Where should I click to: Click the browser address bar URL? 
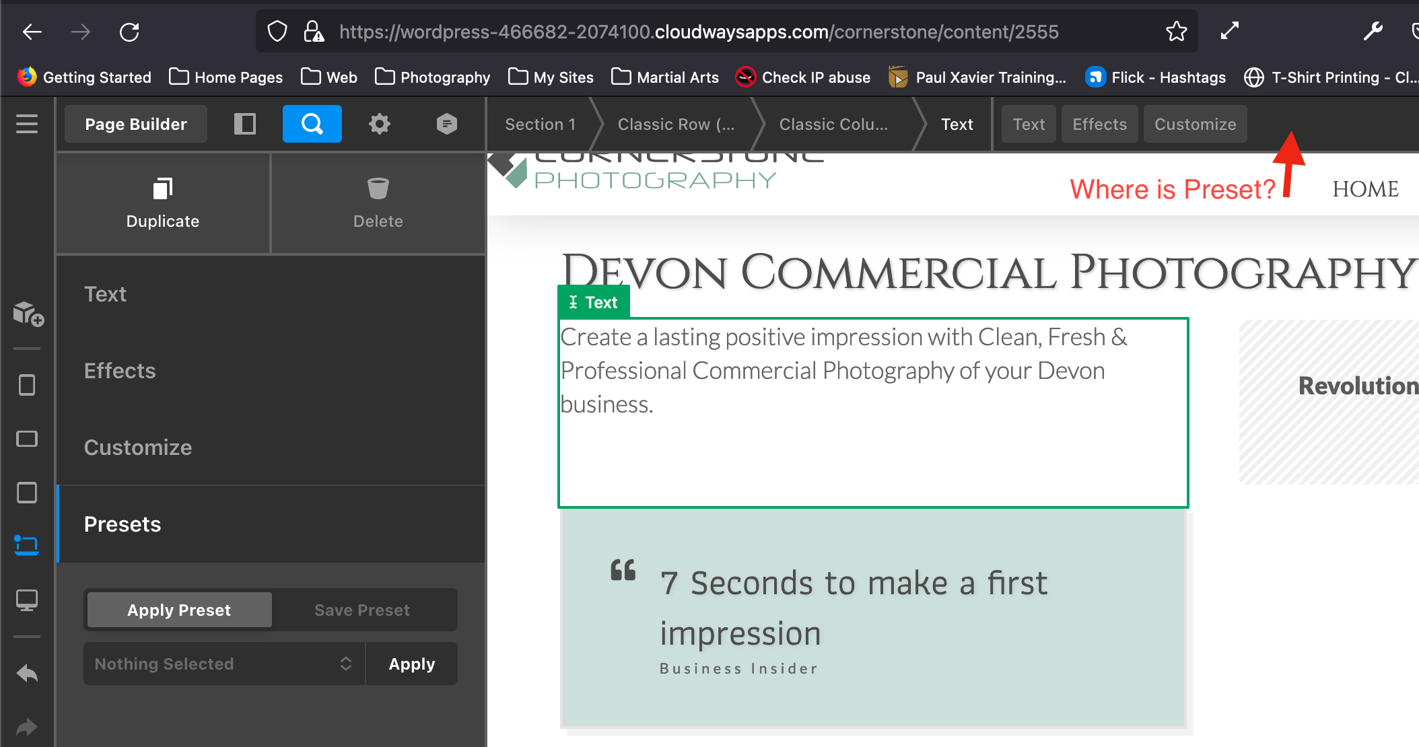(698, 32)
